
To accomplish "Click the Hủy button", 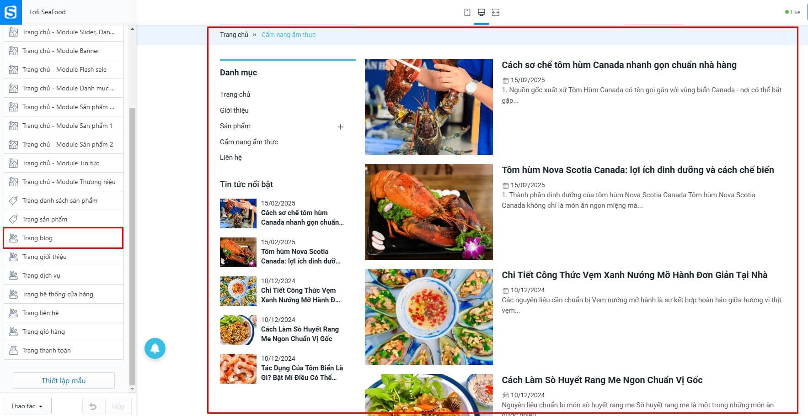I will 118,406.
